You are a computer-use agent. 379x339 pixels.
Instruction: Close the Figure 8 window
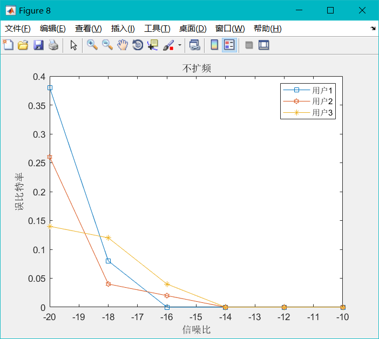(x=362, y=10)
